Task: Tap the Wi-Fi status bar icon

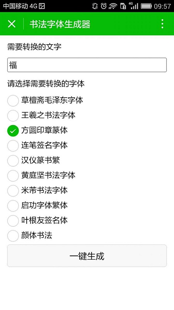Action: pyautogui.click(x=113, y=6)
